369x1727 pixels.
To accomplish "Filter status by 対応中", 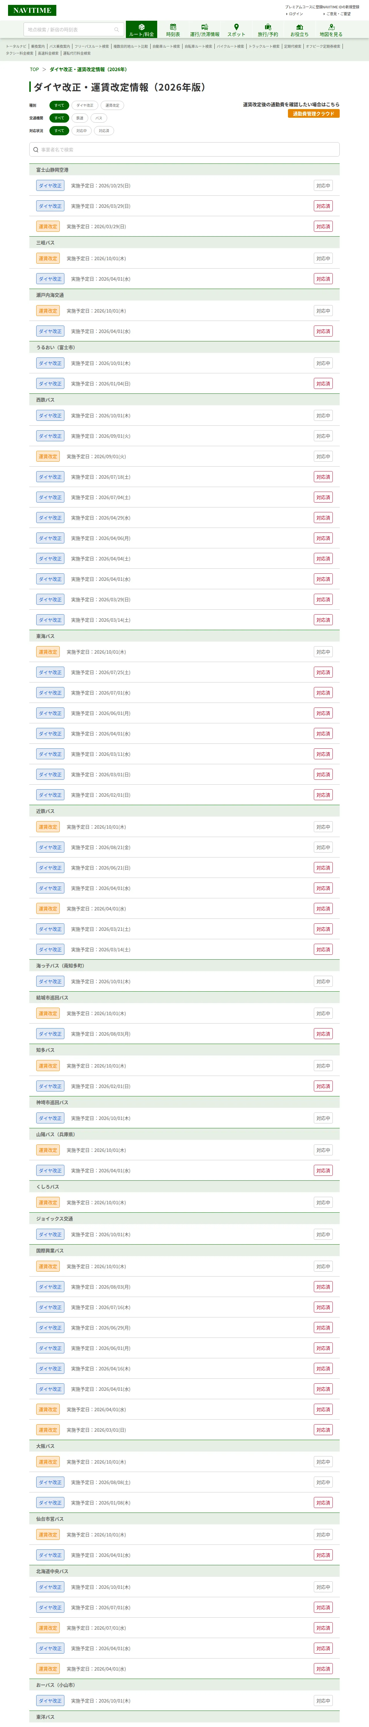I will (81, 131).
